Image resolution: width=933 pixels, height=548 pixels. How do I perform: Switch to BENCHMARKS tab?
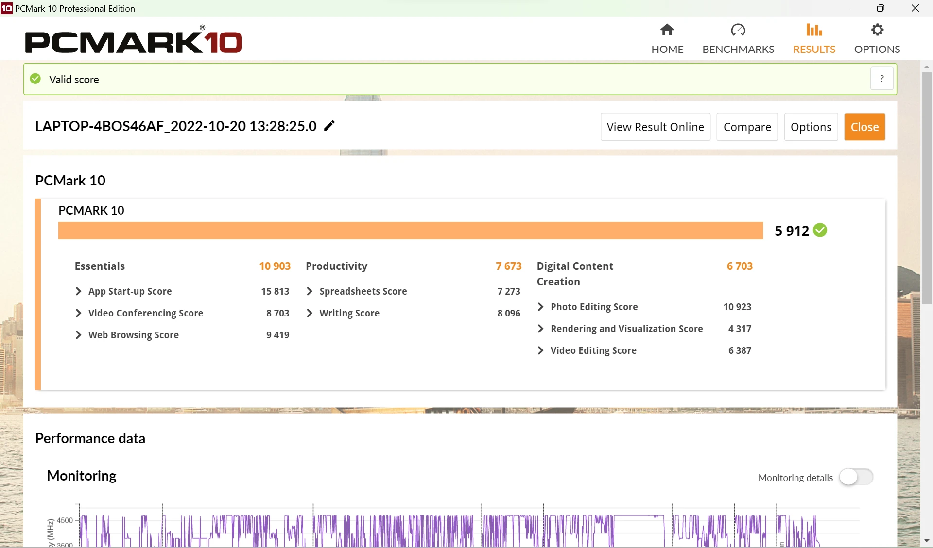click(738, 39)
